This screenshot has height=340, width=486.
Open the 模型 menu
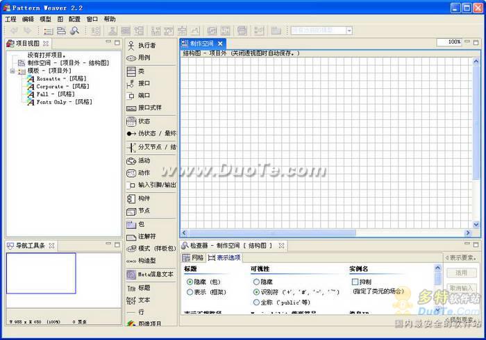coord(45,19)
